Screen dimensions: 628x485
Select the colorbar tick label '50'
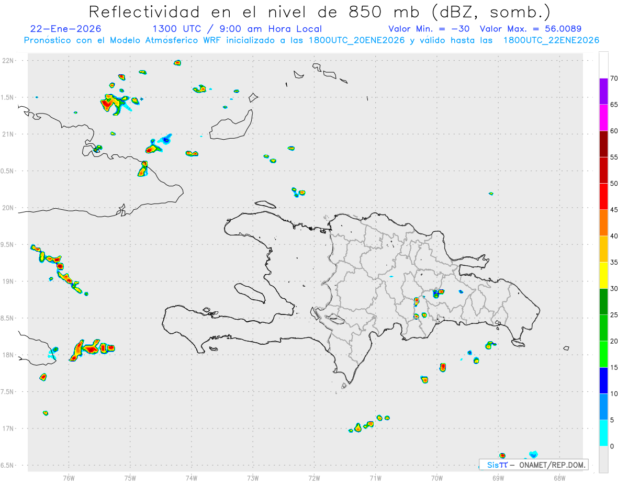614,184
